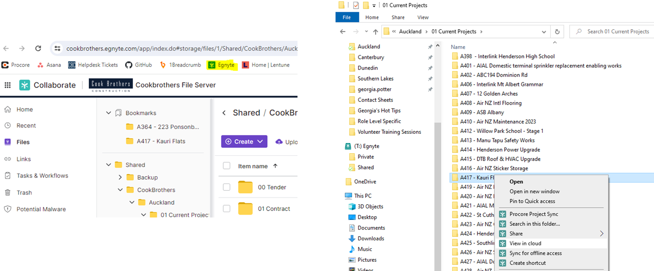Click the browser forward arrow
The image size is (654, 271).
pos(22,49)
